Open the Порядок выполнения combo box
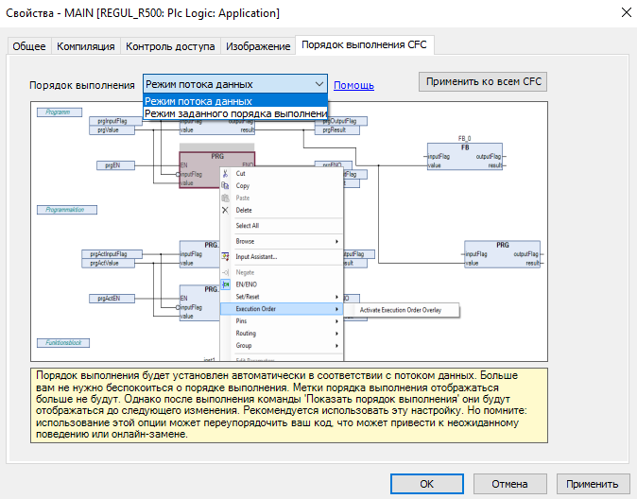The width and height of the screenshot is (637, 499). [x=234, y=84]
